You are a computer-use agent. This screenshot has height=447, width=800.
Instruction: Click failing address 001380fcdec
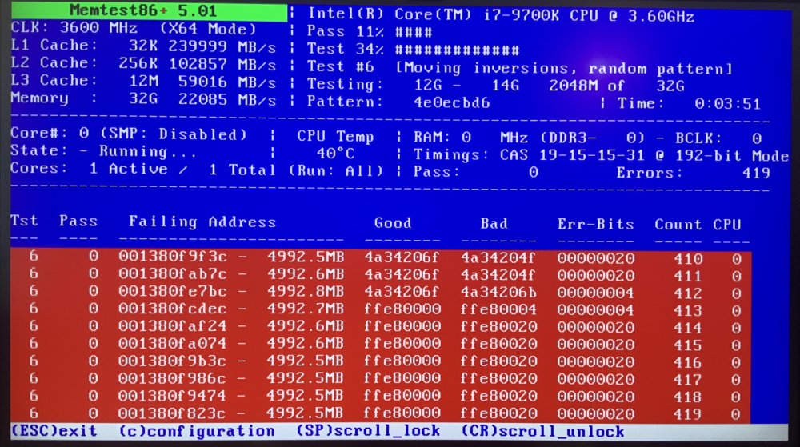pyautogui.click(x=173, y=309)
